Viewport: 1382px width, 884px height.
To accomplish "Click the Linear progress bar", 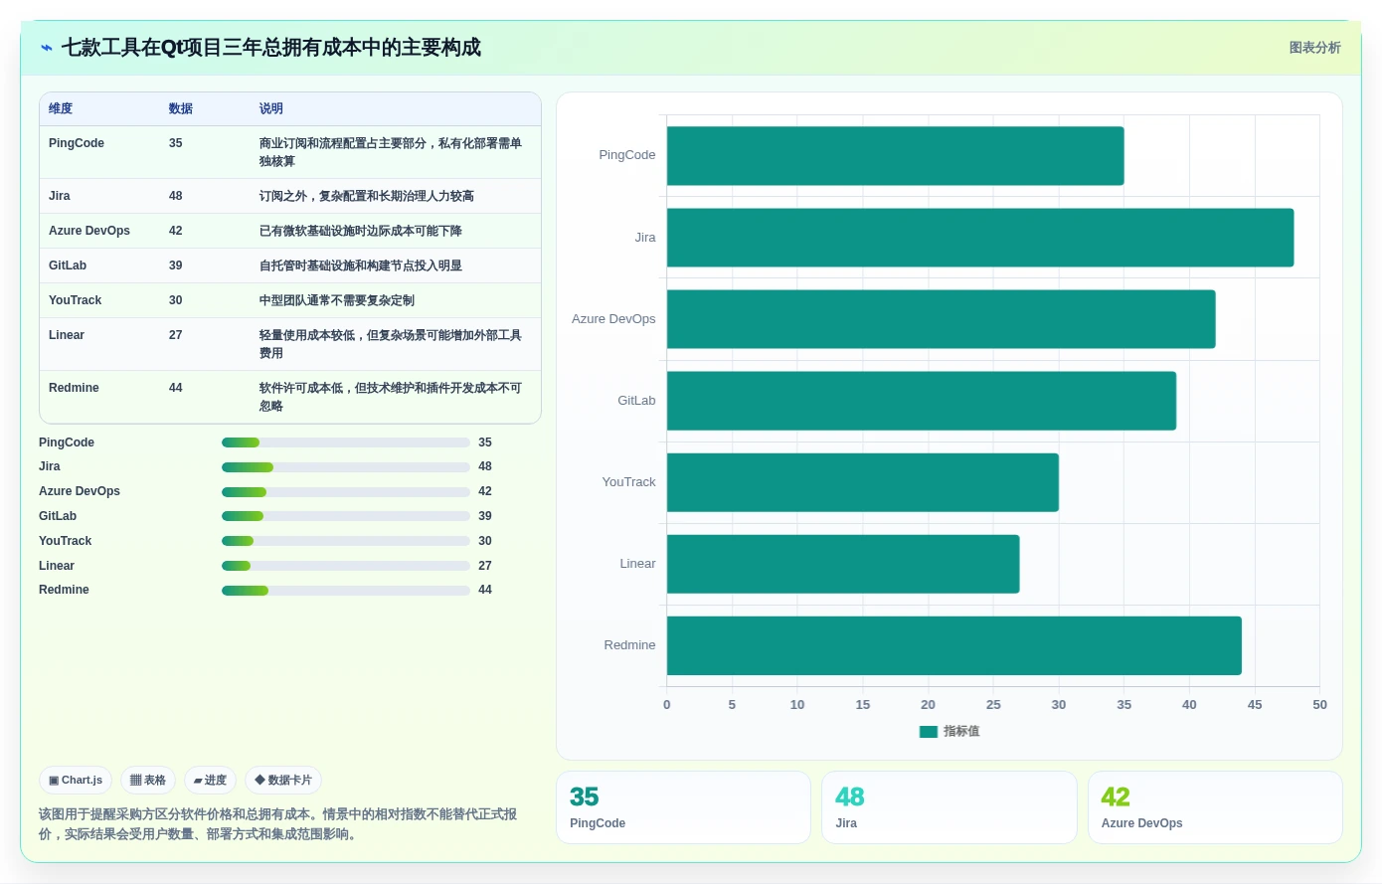I will 345,566.
